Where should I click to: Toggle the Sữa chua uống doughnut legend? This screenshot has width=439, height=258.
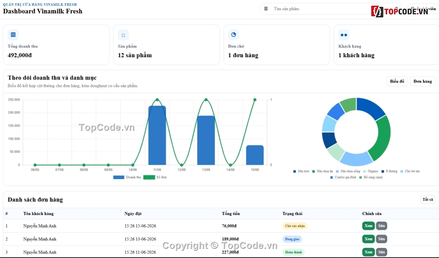click(x=348, y=171)
